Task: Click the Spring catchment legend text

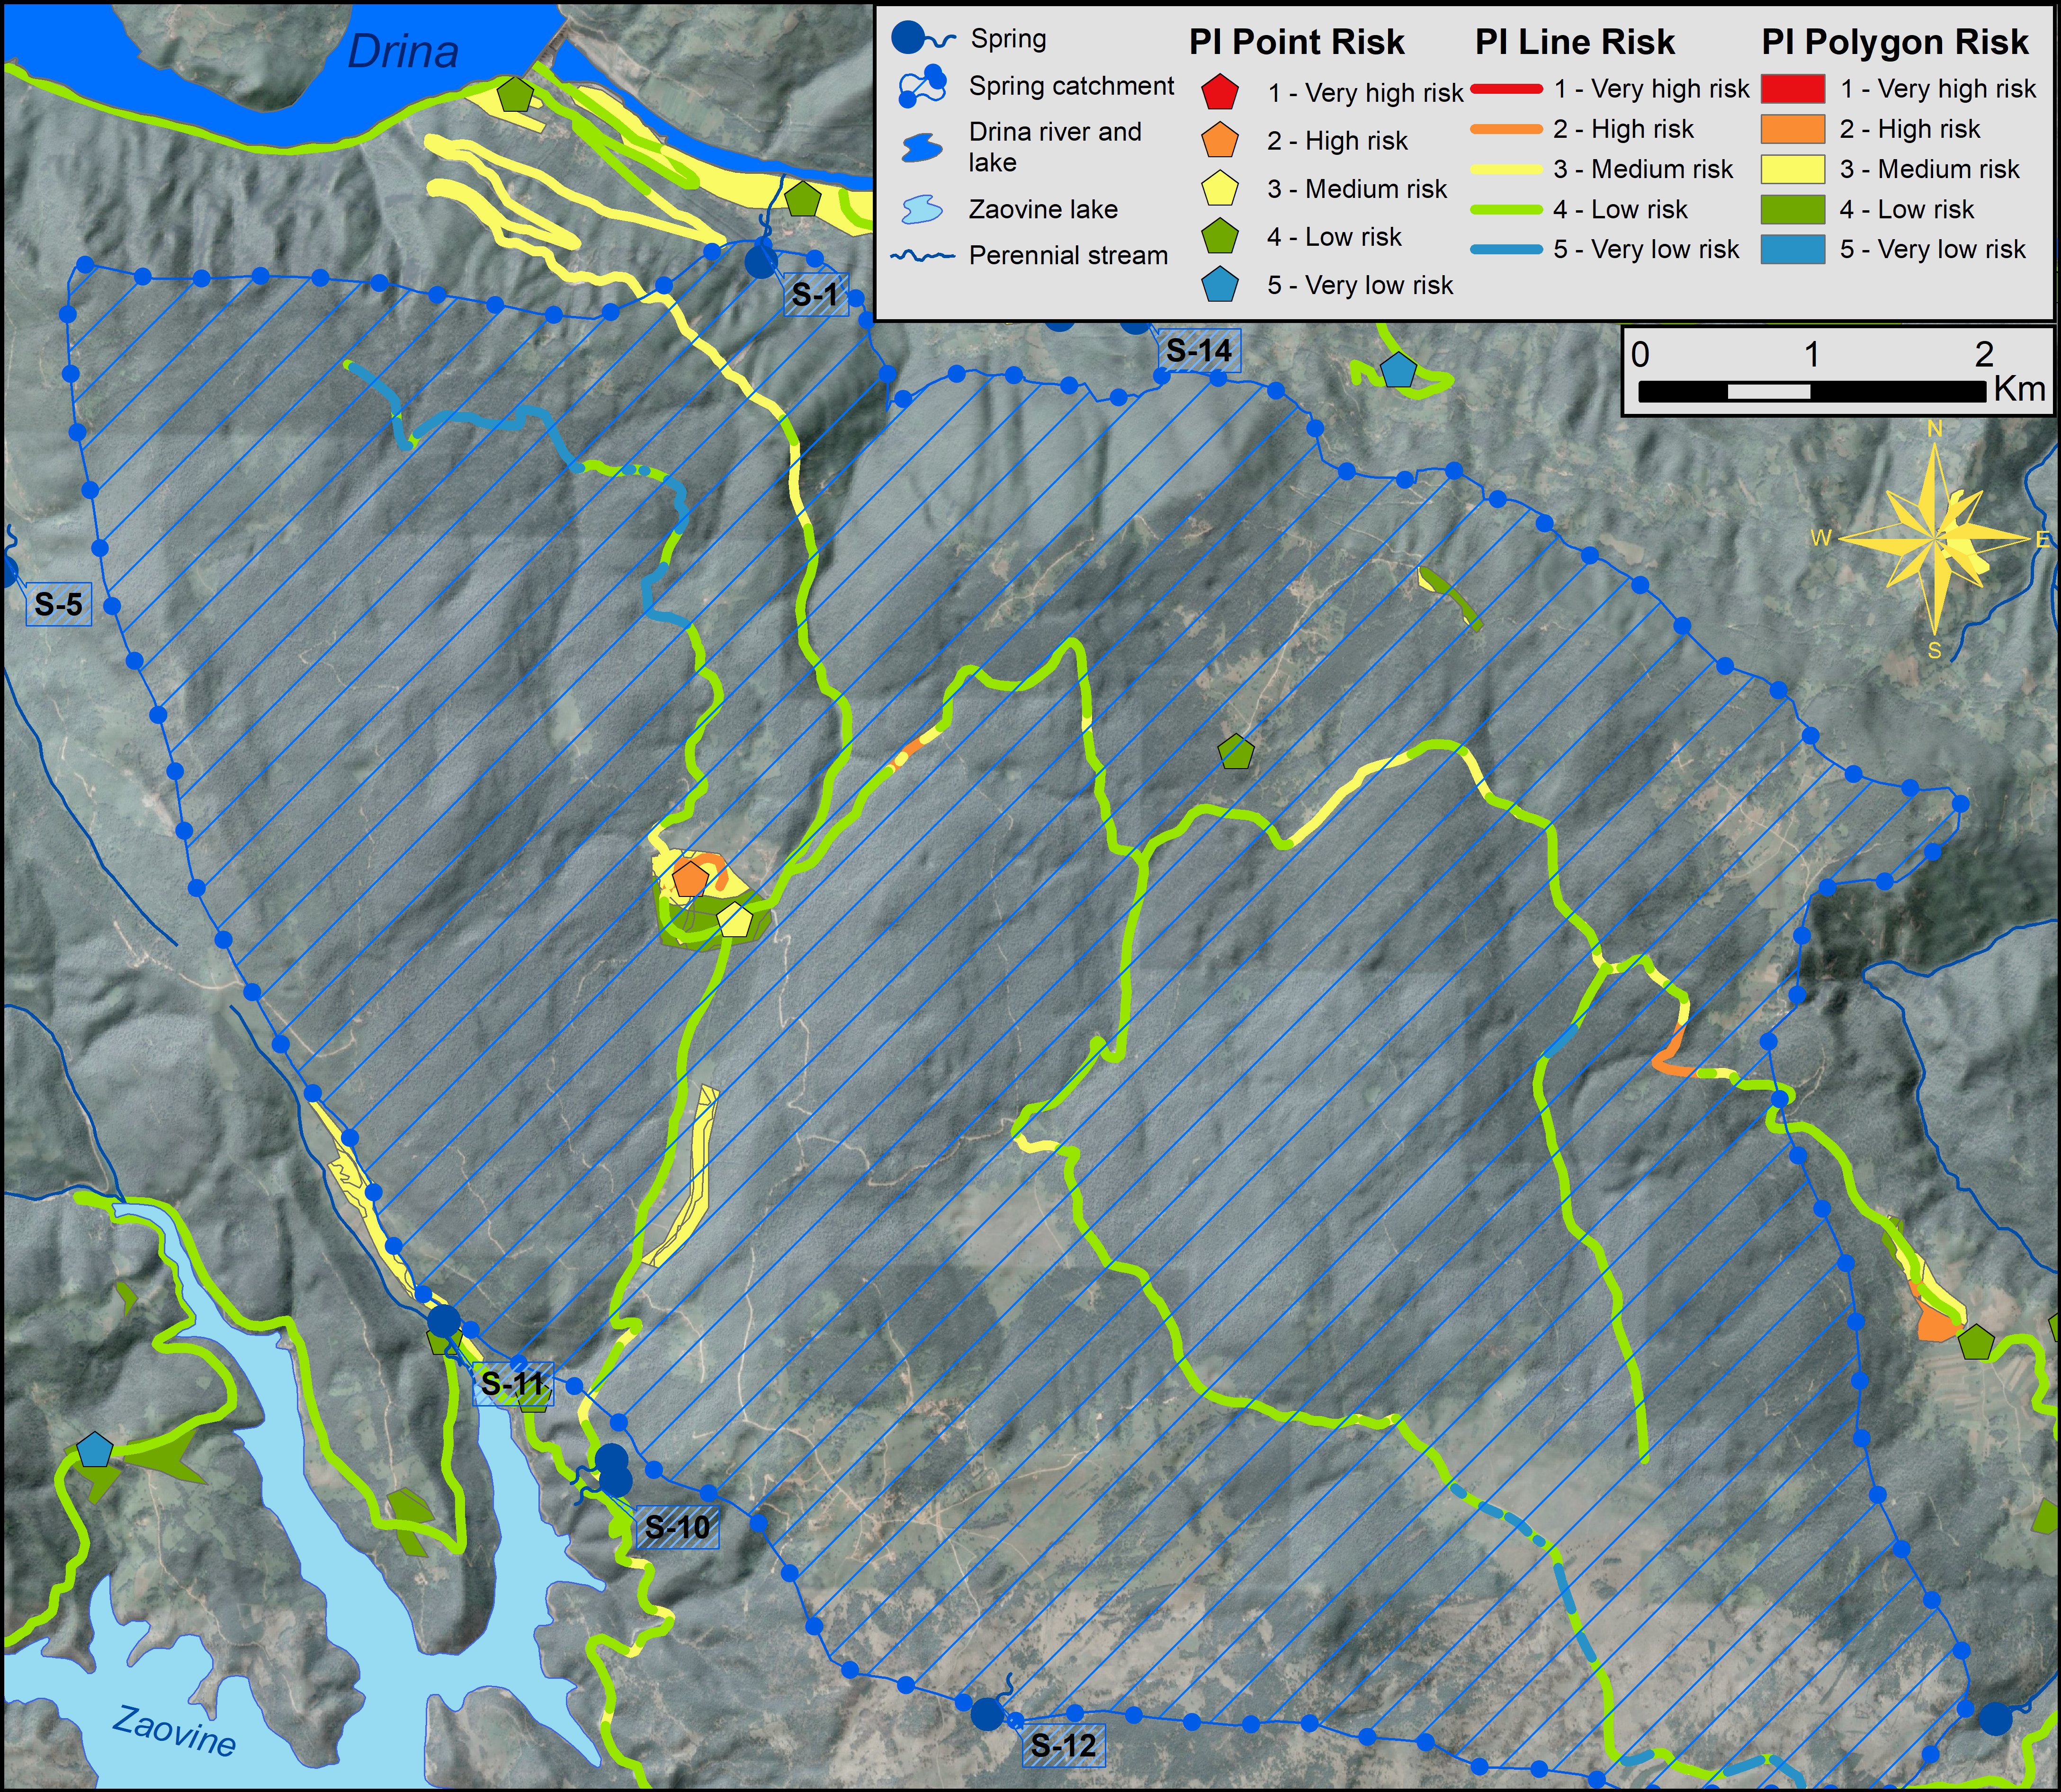Action: coord(1071,86)
